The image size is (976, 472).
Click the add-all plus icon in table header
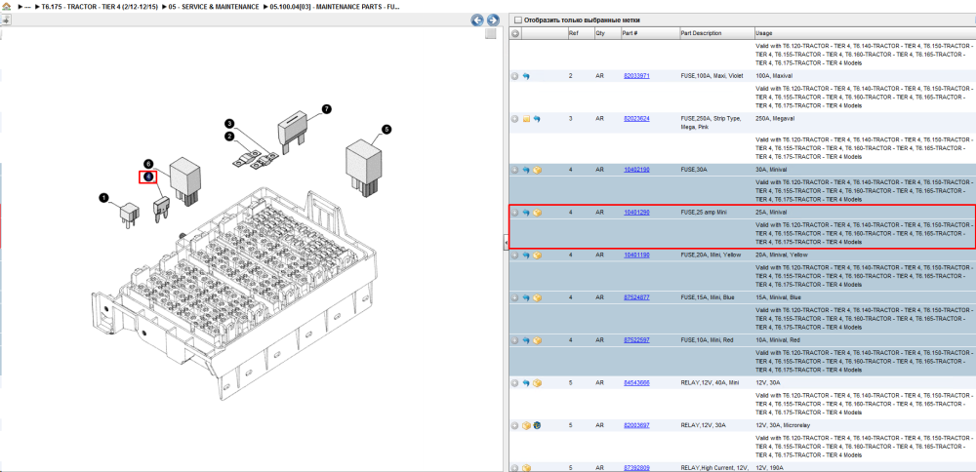tap(514, 33)
